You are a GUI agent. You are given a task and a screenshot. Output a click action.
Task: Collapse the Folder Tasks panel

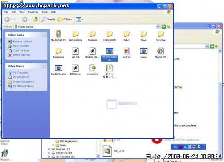44,35
